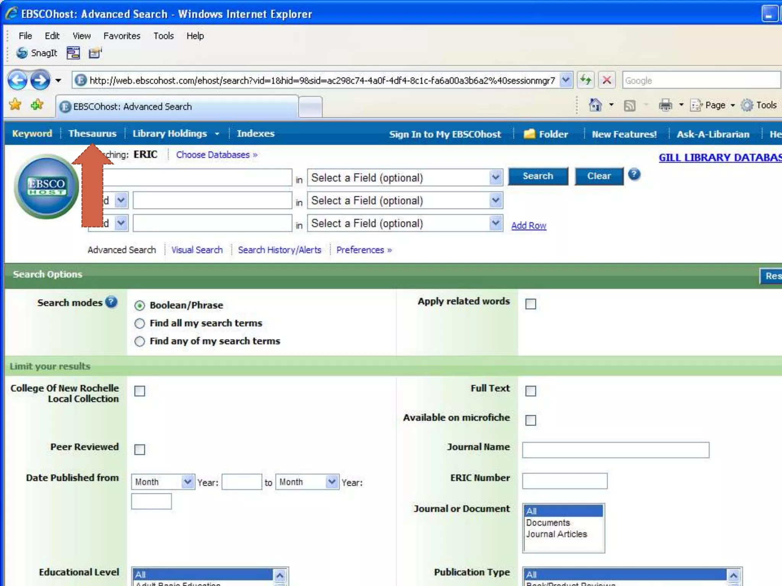Image resolution: width=782 pixels, height=586 pixels.
Task: Tick Apply related words checkbox
Action: 530,304
